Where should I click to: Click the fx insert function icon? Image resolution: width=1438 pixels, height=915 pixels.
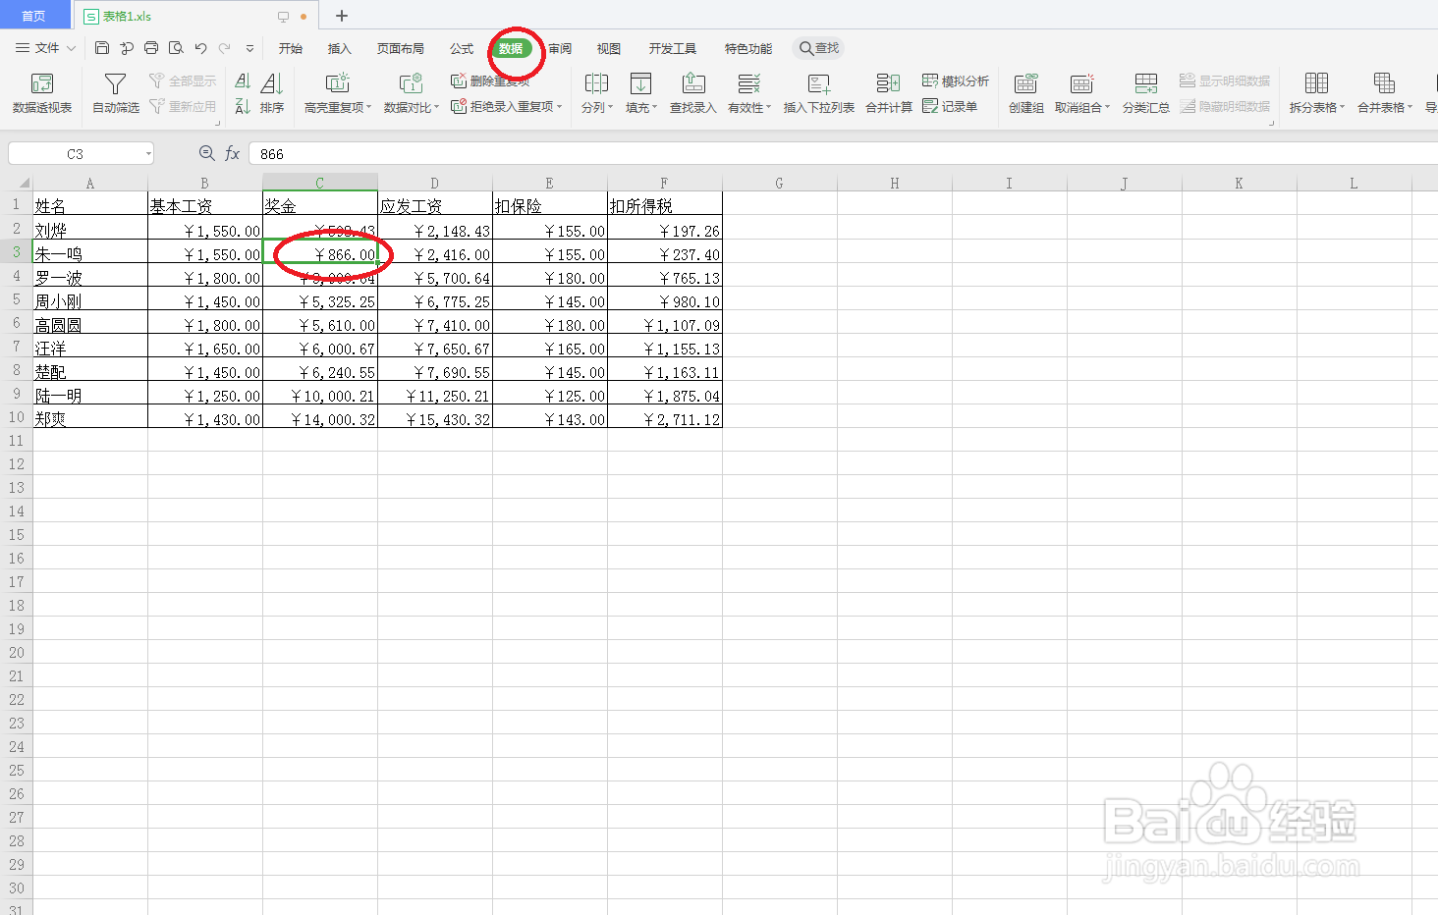coord(233,153)
